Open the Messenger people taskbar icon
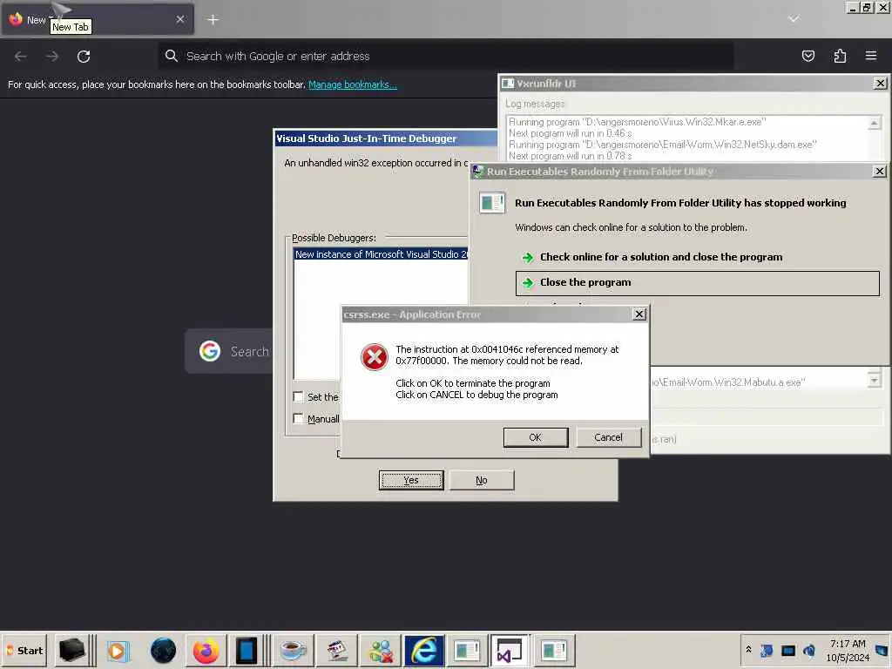The height and width of the screenshot is (669, 892). (x=381, y=651)
